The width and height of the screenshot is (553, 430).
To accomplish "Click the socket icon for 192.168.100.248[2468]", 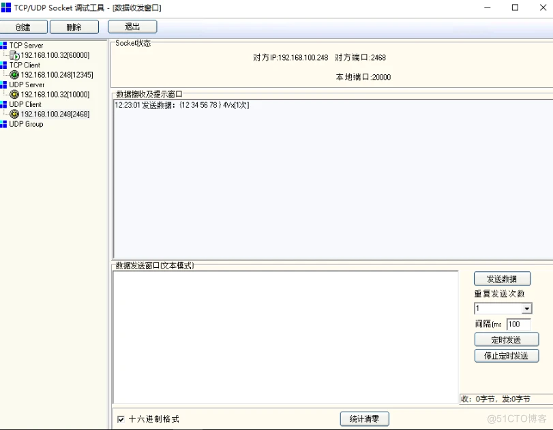I will pos(16,114).
